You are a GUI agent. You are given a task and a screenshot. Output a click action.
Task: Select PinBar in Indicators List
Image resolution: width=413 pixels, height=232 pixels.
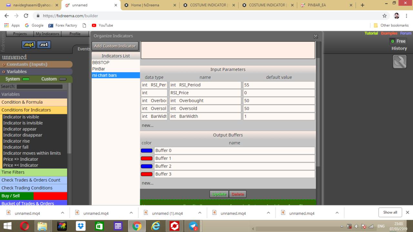coord(116,69)
